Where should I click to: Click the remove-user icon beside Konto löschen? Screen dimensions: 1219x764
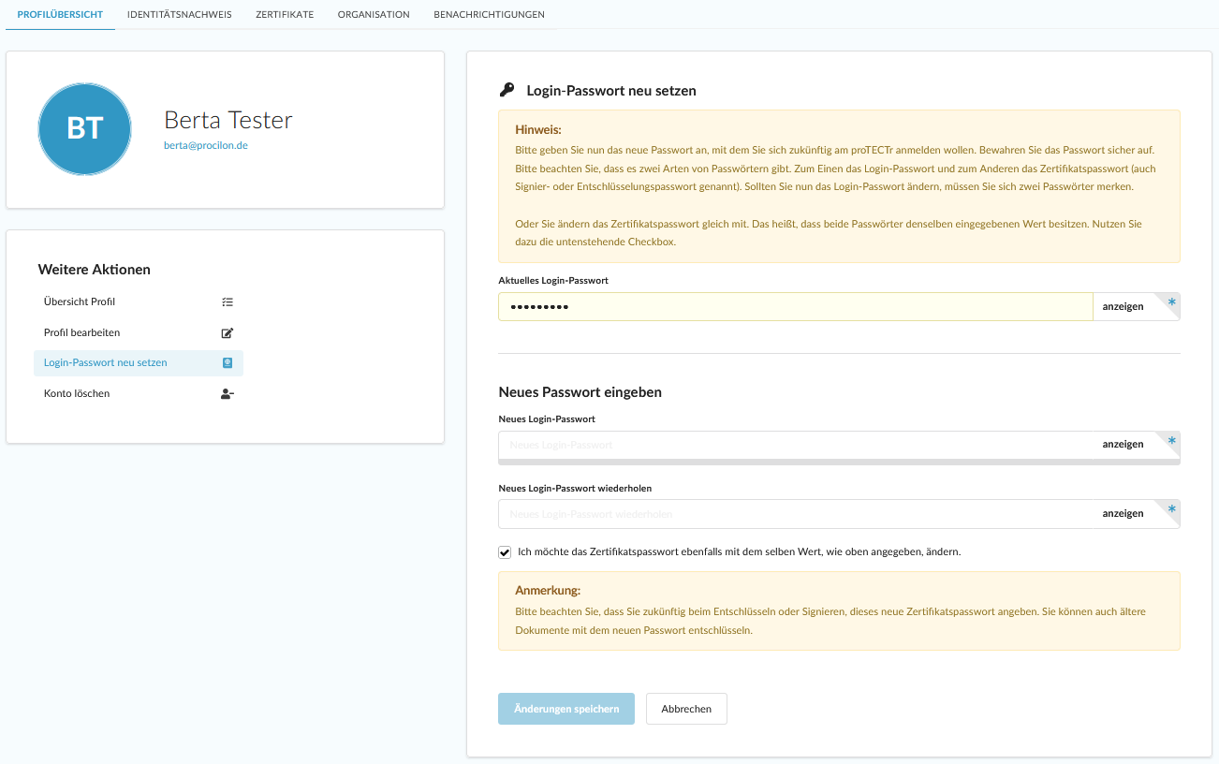[x=228, y=394]
